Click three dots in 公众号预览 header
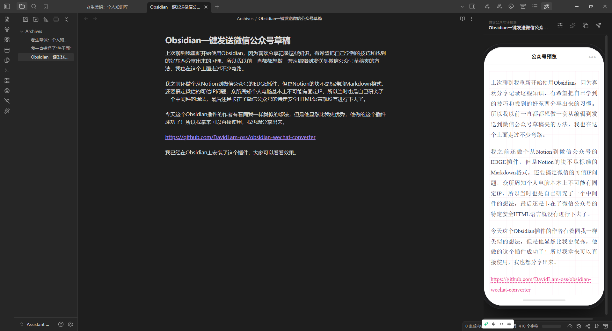Image resolution: width=612 pixels, height=331 pixels. click(592, 57)
